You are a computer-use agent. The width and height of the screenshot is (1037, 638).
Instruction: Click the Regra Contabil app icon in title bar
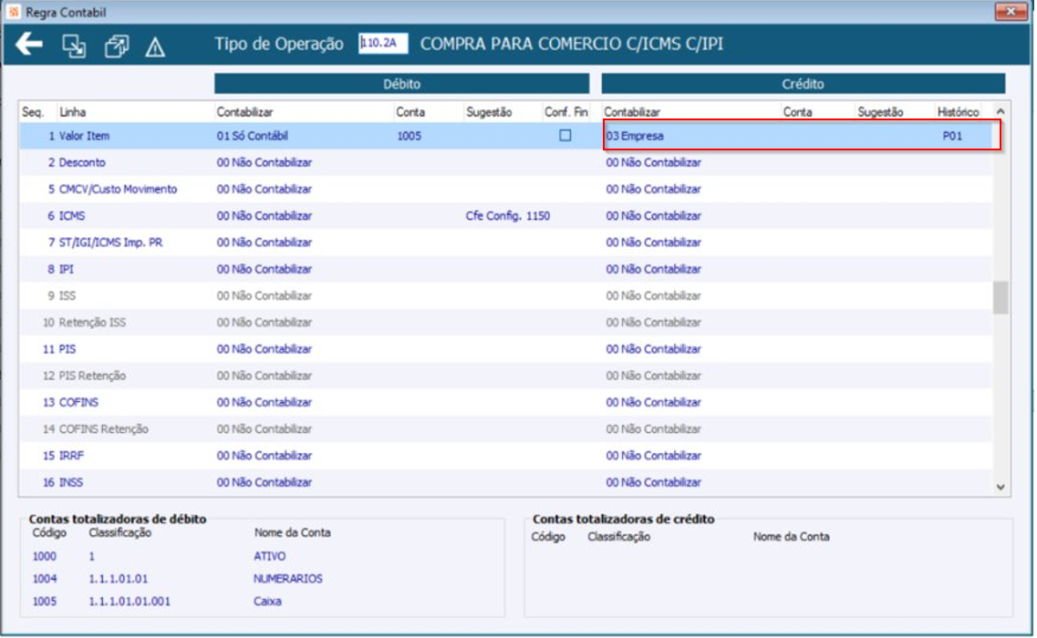pos(13,12)
